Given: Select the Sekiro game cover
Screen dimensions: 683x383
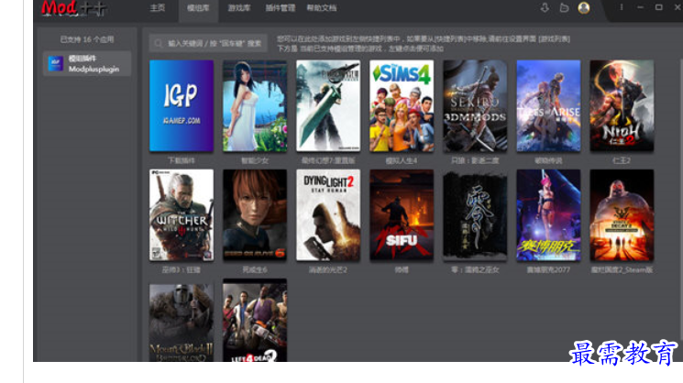Looking at the screenshot, I should click(475, 106).
